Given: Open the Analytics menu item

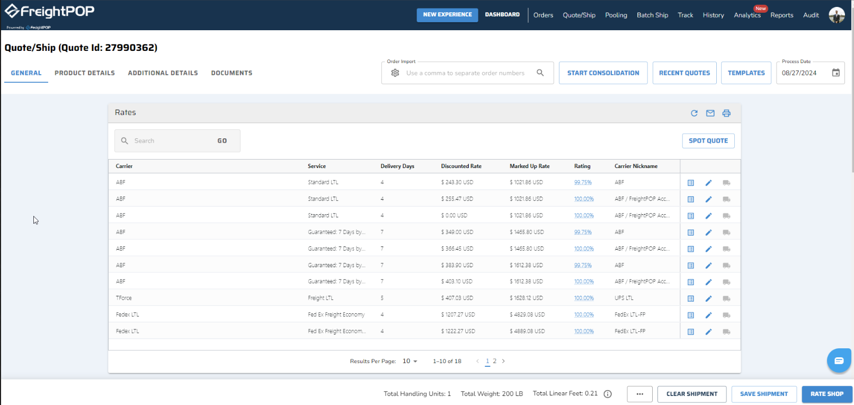Looking at the screenshot, I should pyautogui.click(x=747, y=15).
